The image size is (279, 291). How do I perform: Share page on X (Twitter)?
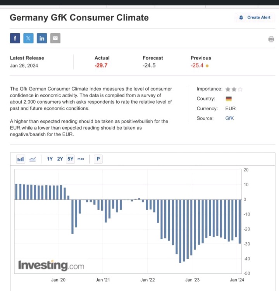coord(28,38)
